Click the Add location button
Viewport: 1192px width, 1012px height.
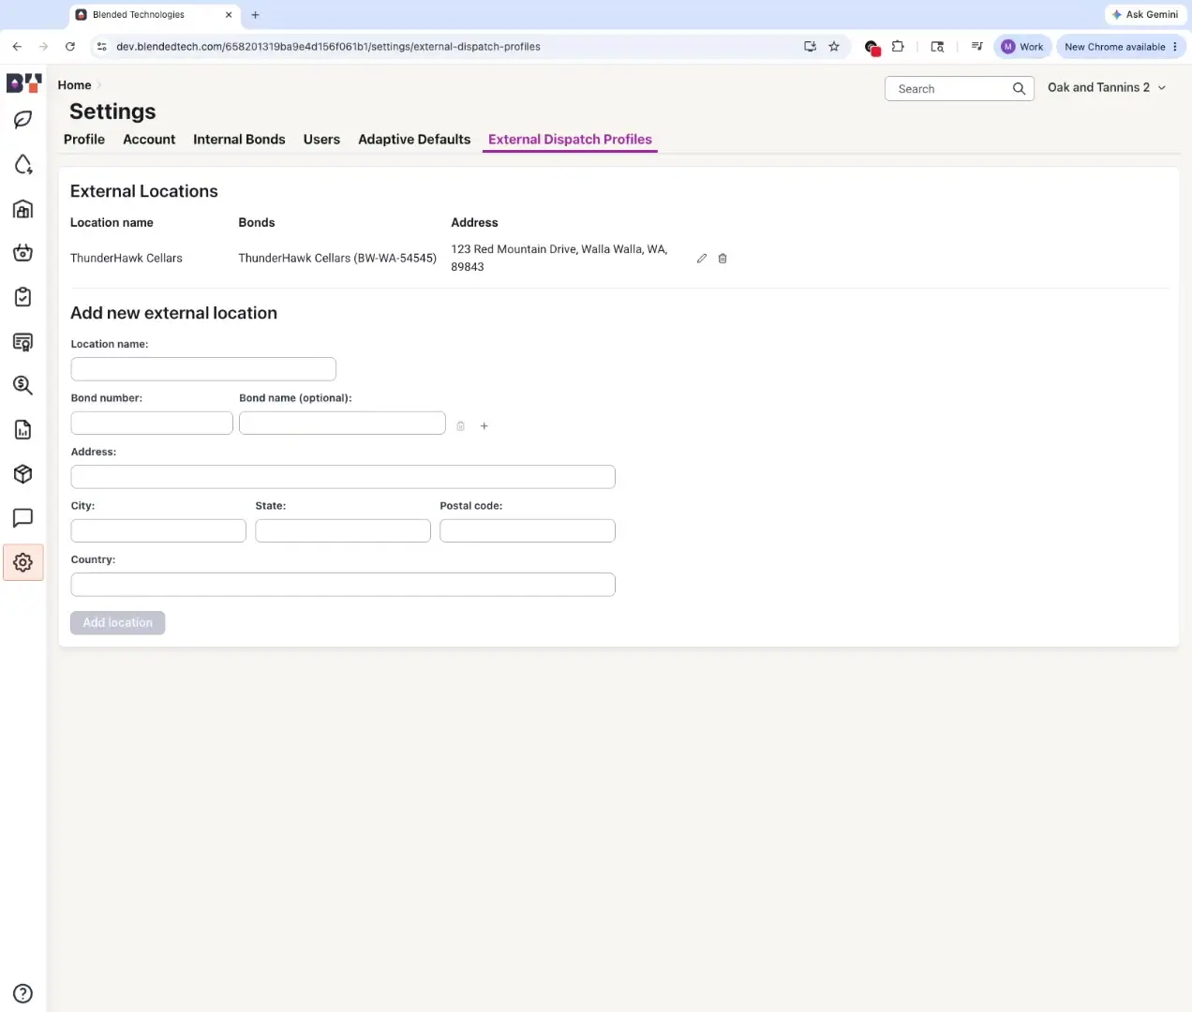click(118, 623)
